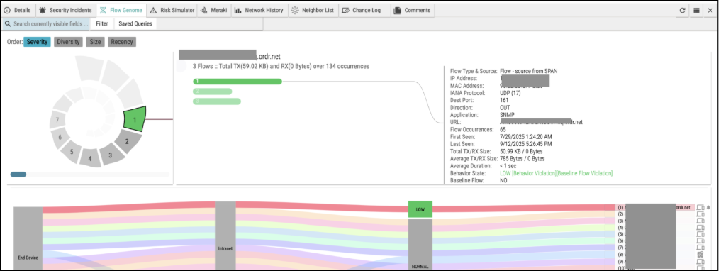The image size is (721, 271).
Task: Click the grid-pattern icon on row (8)
Action: coord(700,255)
